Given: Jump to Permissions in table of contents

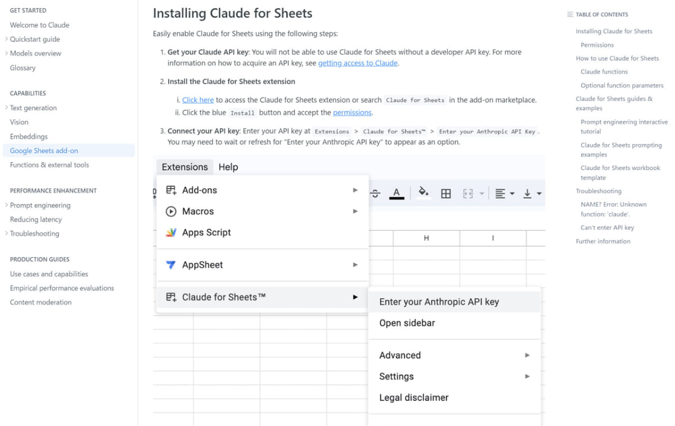Looking at the screenshot, I should tap(597, 45).
